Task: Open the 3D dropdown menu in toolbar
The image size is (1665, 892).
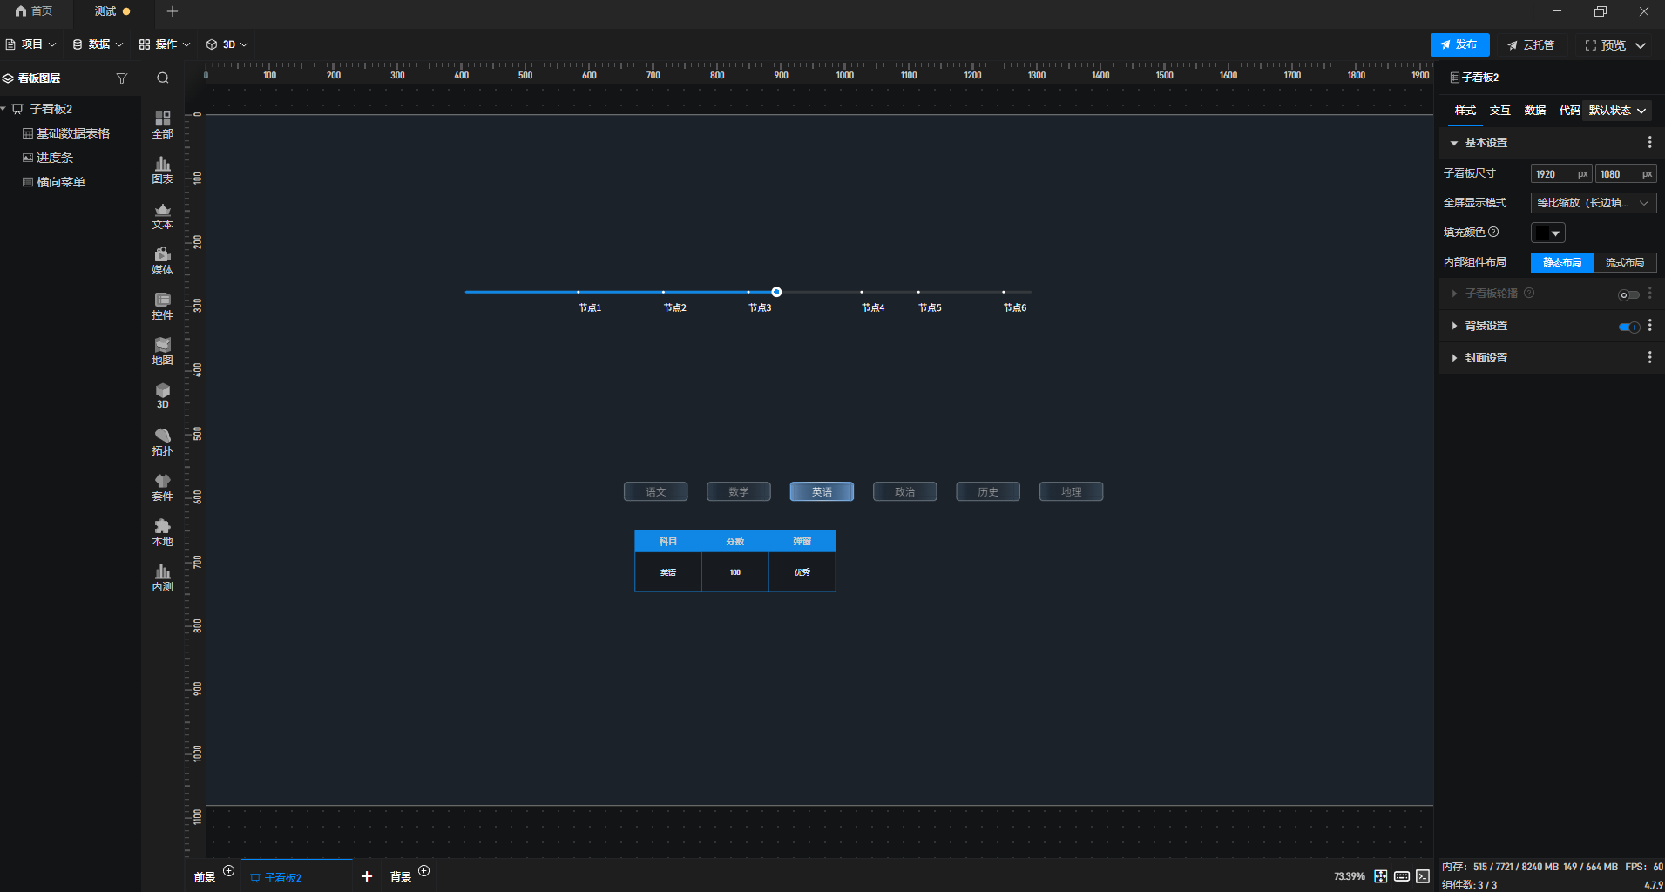Action: (x=227, y=44)
